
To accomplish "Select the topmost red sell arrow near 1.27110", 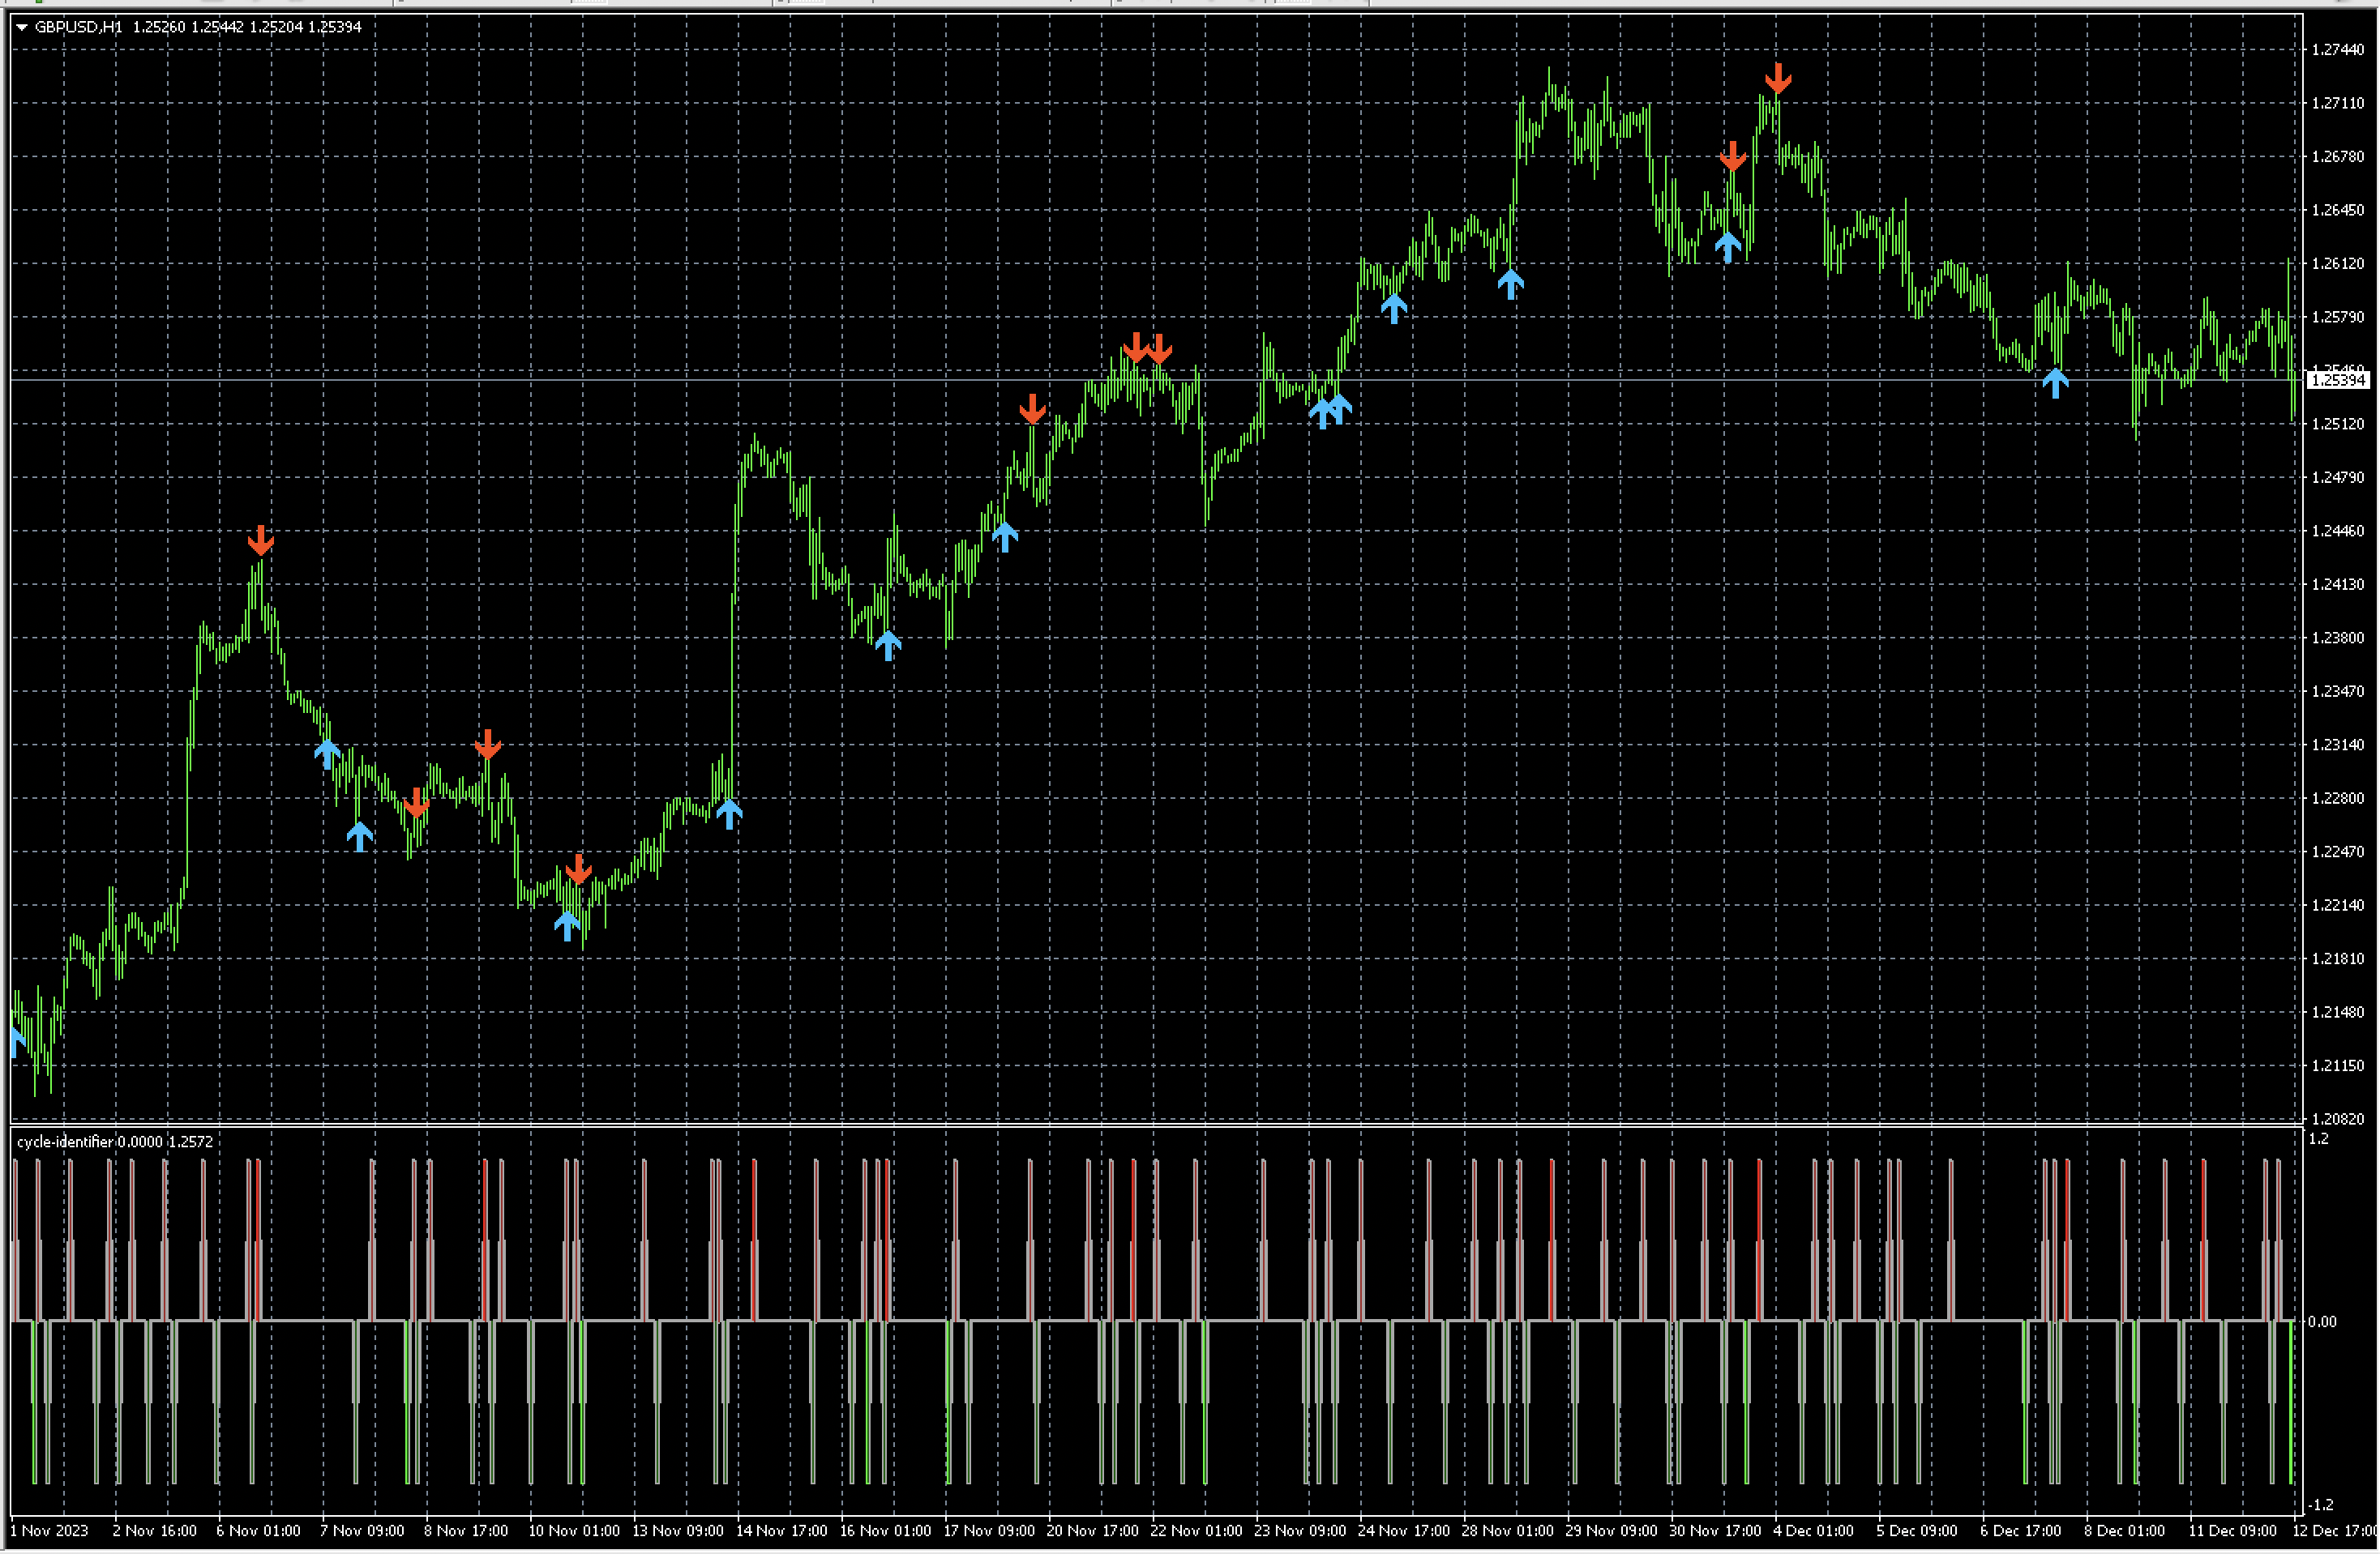I will (x=1778, y=78).
